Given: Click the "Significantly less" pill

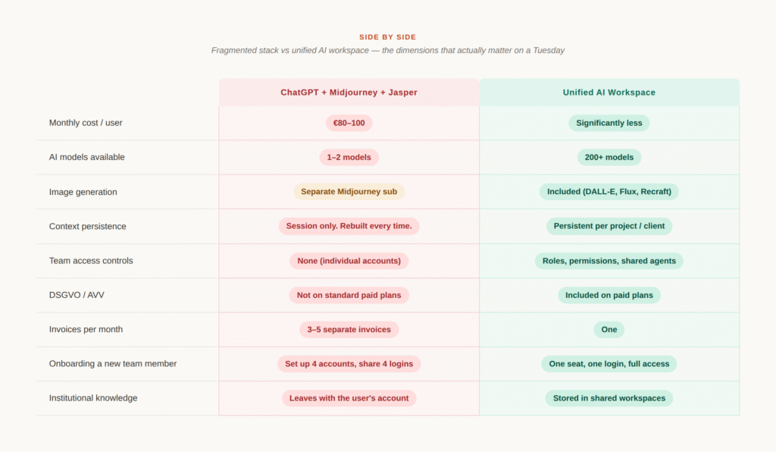Looking at the screenshot, I should coord(609,123).
